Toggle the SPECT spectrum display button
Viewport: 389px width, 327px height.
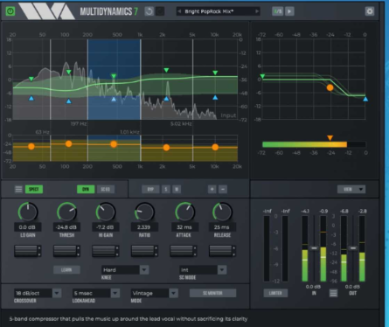tap(34, 189)
